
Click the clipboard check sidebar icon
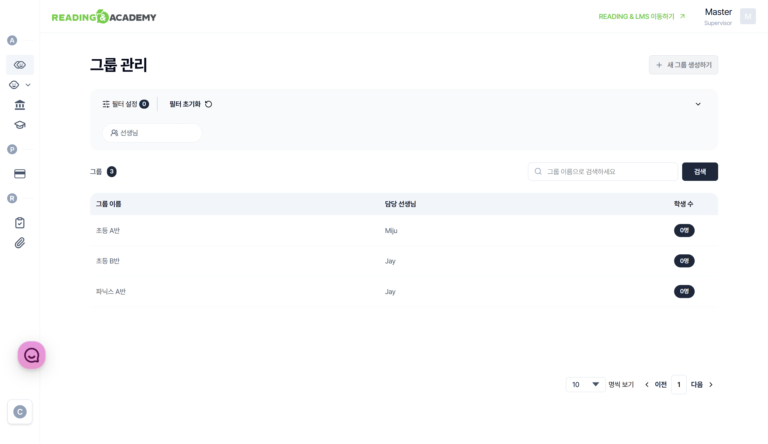click(20, 223)
